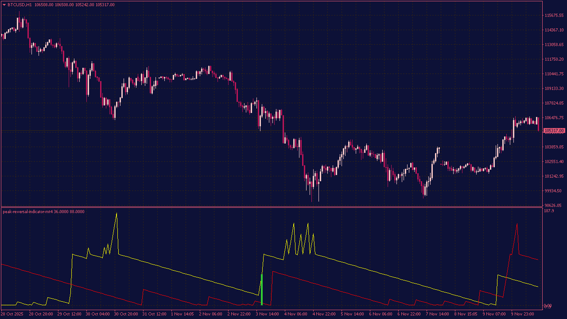Select the yellow indicator line at its highest peak
Viewport: 567px width, 319px height.
tap(117, 214)
